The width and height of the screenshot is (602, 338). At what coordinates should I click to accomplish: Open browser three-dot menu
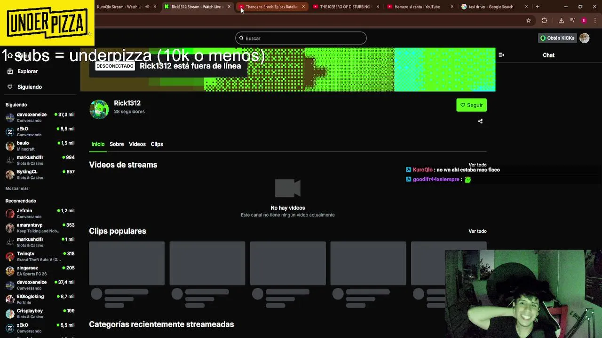pos(595,21)
